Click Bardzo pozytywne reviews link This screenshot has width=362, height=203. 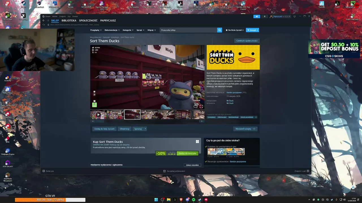pyautogui.click(x=234, y=92)
